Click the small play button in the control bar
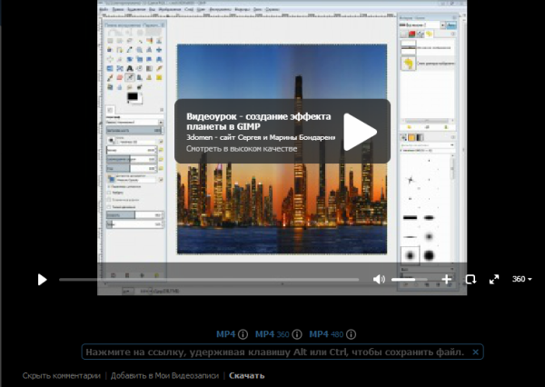The image size is (545, 387). 42,280
